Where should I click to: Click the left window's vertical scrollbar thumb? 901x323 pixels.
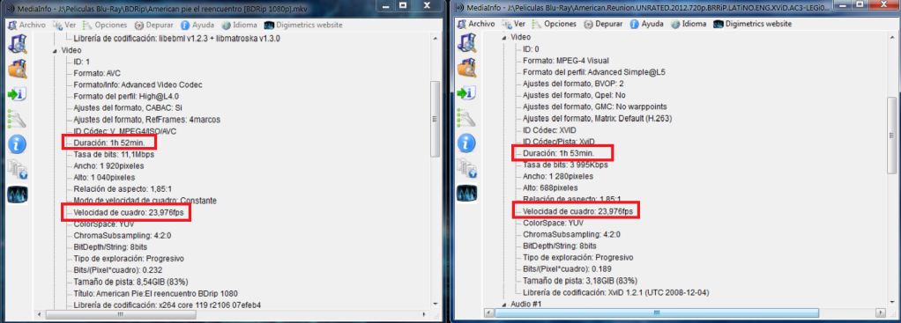435,118
